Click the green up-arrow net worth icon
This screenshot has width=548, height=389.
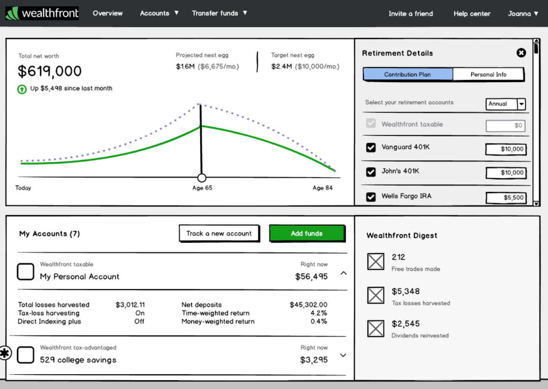[x=22, y=89]
